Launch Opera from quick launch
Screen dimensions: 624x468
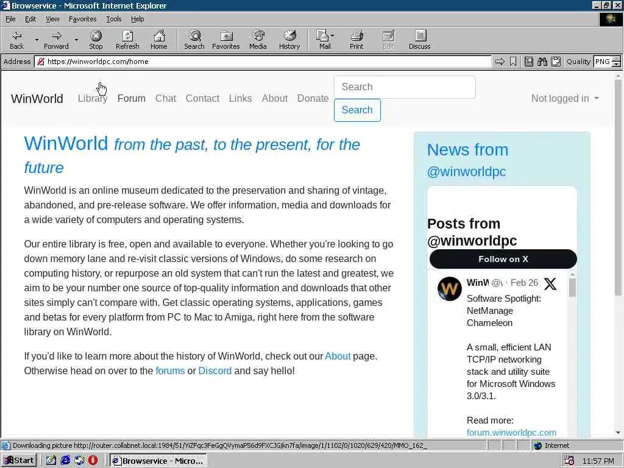click(93, 461)
